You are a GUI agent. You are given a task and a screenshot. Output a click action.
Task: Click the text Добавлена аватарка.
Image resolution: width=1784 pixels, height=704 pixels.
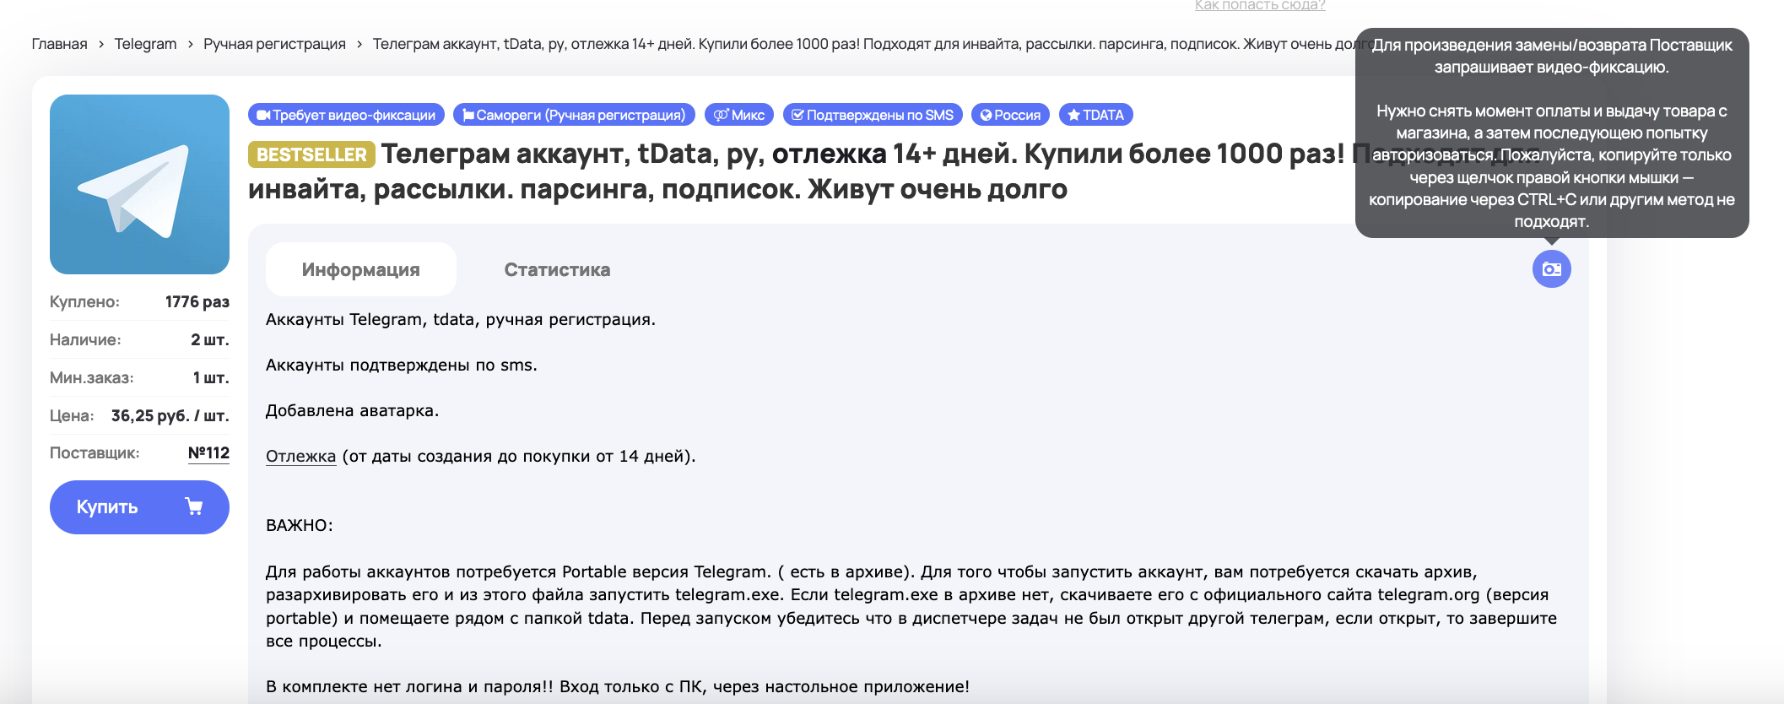[352, 411]
